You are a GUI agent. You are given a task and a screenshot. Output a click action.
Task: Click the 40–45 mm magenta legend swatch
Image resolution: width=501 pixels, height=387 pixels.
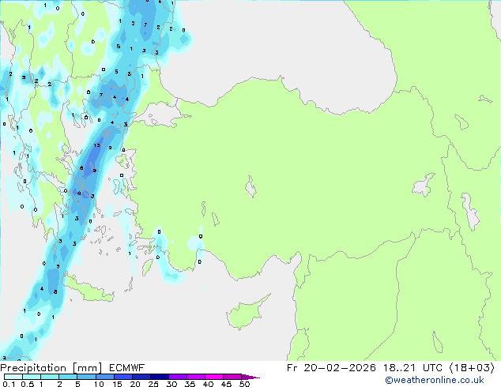(x=214, y=377)
